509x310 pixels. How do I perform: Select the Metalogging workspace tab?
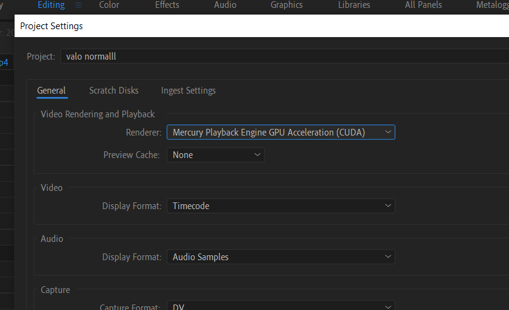(493, 5)
